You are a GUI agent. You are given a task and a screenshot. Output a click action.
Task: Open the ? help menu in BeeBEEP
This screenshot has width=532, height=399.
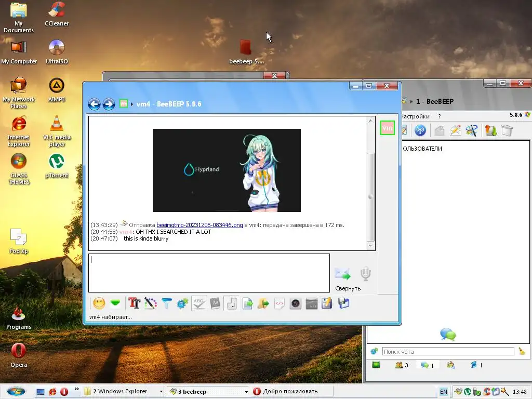(440, 116)
